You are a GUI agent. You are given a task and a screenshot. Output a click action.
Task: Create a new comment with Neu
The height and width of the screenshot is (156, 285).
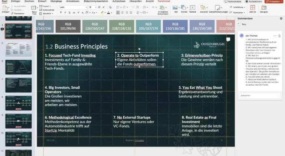coord(242,24)
